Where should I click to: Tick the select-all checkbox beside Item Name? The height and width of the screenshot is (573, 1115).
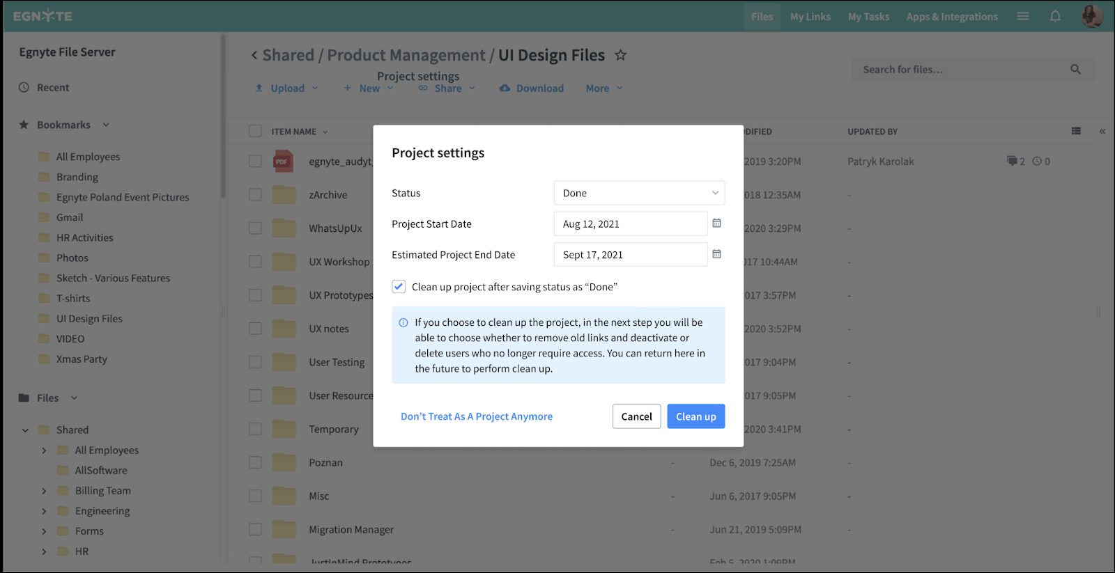tap(256, 131)
